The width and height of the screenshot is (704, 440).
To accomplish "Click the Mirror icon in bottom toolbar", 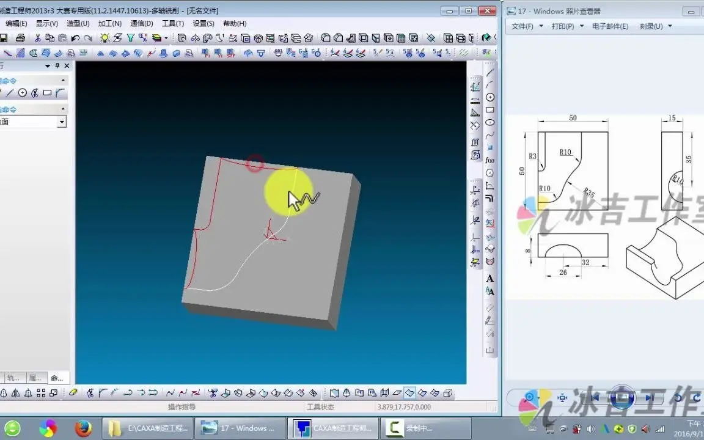I will point(15,393).
